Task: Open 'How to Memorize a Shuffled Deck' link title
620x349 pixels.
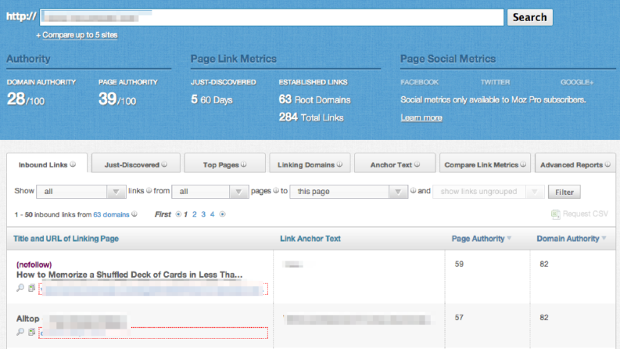Action: coord(129,275)
